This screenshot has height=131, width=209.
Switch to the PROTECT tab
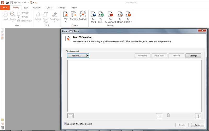62,8
